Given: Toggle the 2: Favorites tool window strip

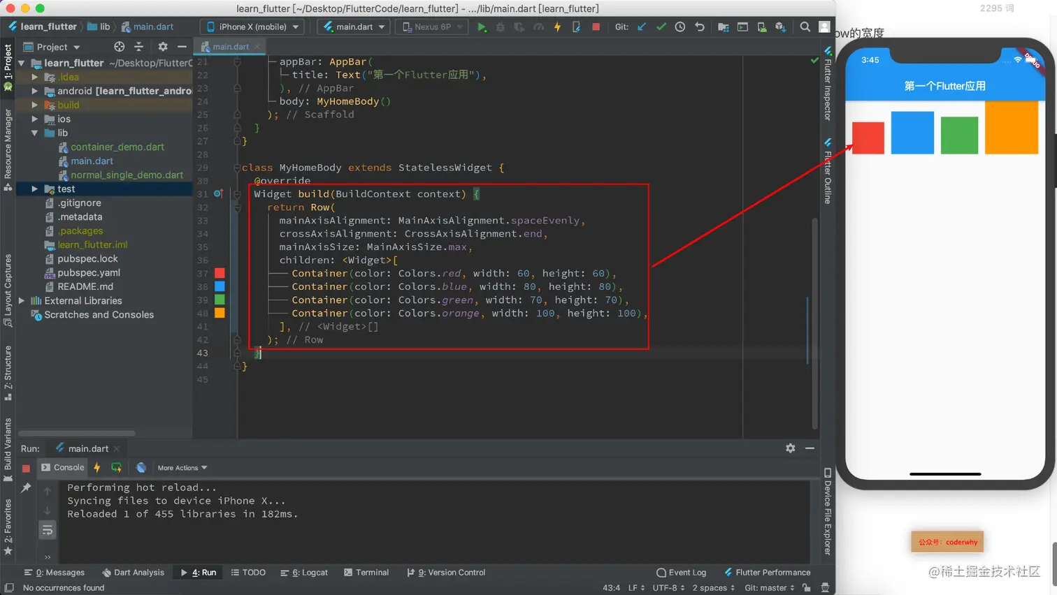Looking at the screenshot, I should point(8,527).
